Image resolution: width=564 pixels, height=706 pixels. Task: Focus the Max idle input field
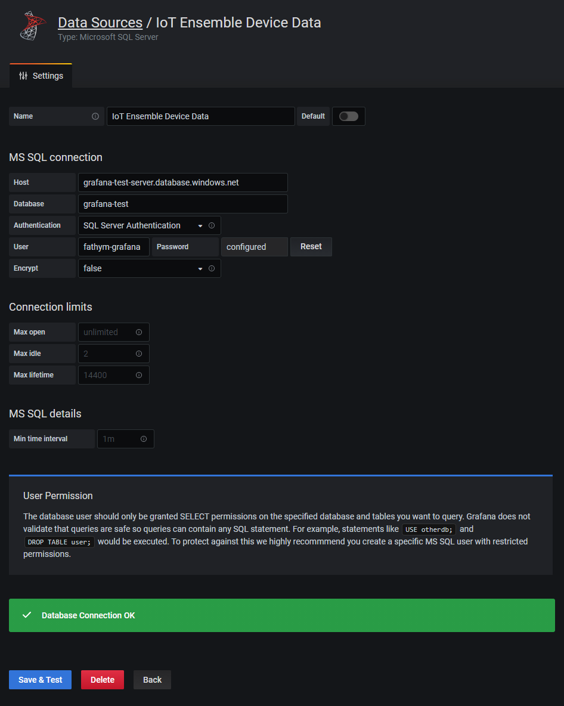pyautogui.click(x=114, y=354)
